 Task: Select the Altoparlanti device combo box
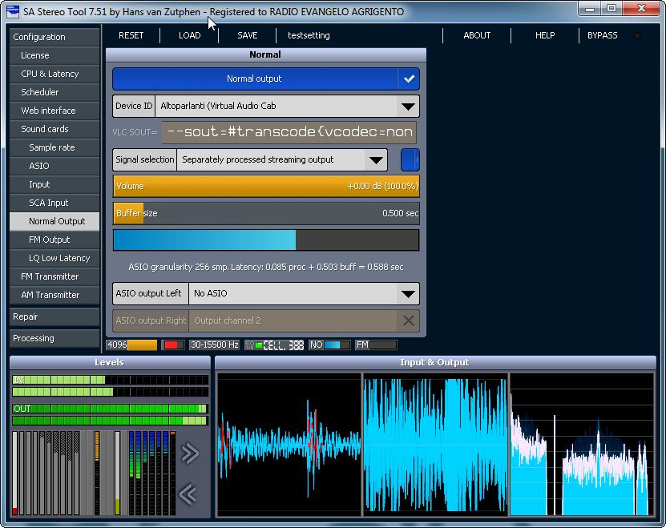point(287,107)
